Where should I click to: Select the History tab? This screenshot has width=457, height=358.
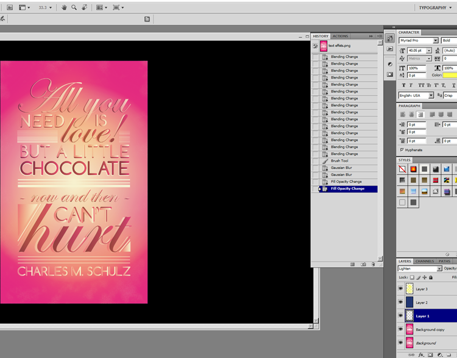(321, 36)
